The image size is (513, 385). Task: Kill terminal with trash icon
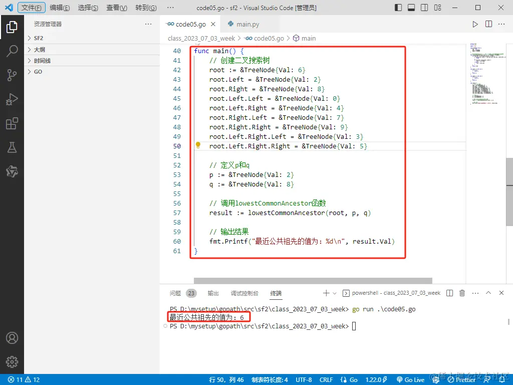[462, 293]
